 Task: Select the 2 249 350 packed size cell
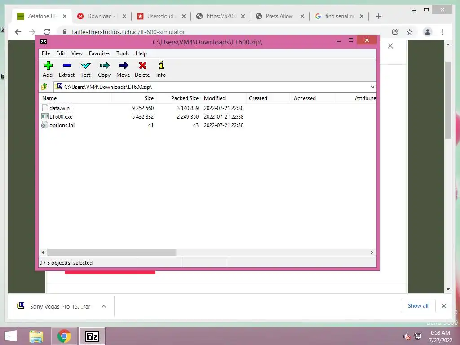pyautogui.click(x=187, y=117)
